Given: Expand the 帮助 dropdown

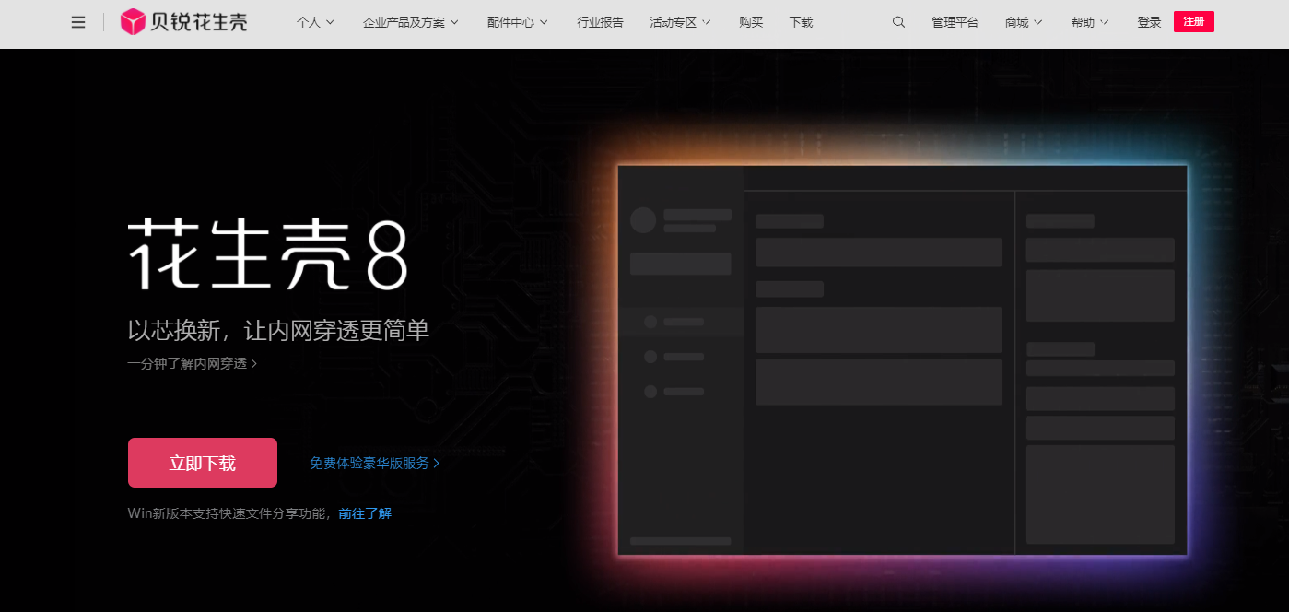Looking at the screenshot, I should click(1090, 22).
